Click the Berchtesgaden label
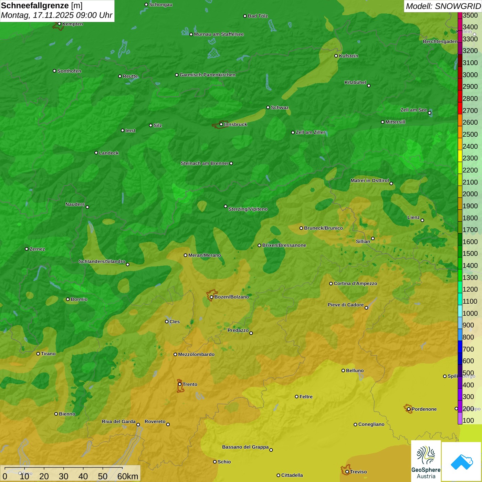This screenshot has width=482, height=482. tap(440, 41)
